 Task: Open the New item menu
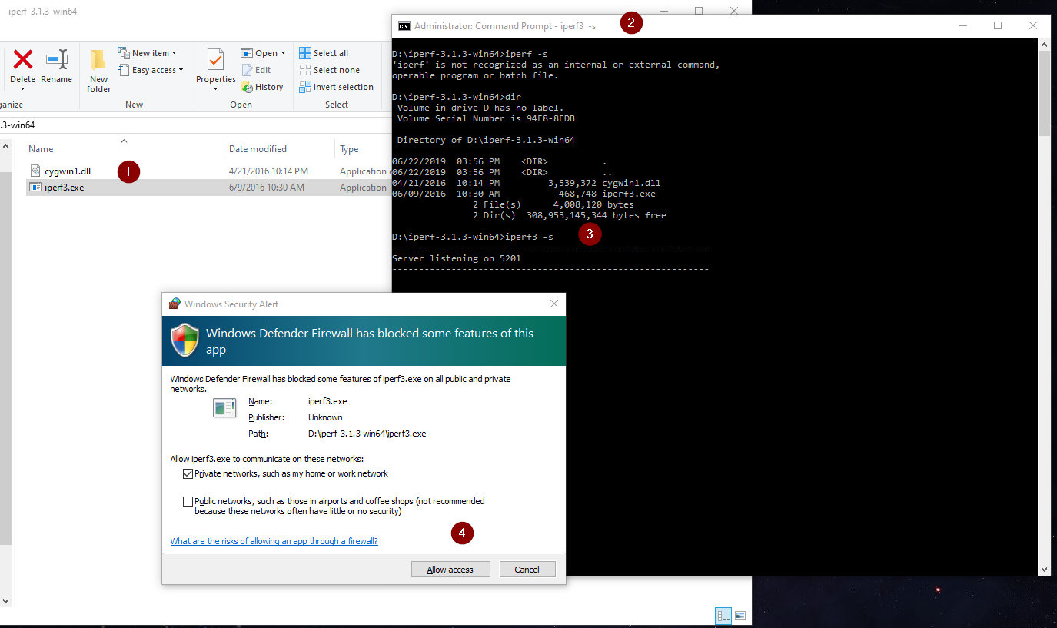click(x=147, y=53)
